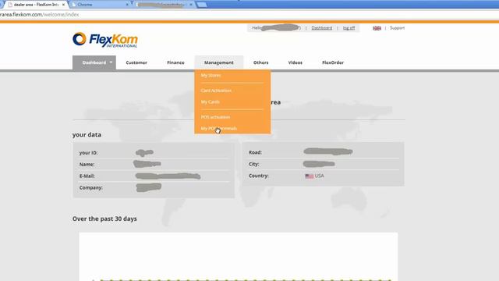Open the Dashboard link in top header
Screen dimensions: 499x281
321,28
